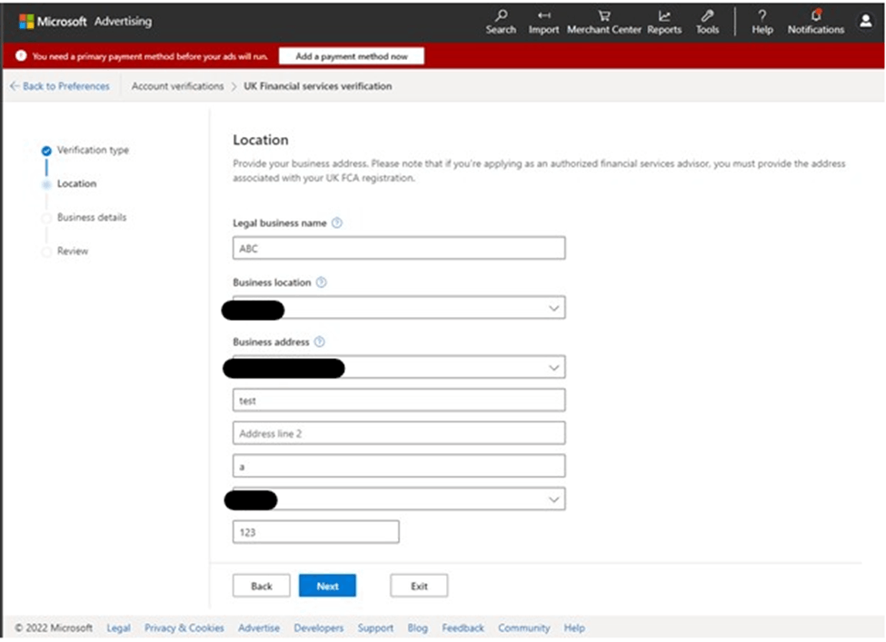886x642 pixels.
Task: Click the Advertising text in header
Action: 124,22
